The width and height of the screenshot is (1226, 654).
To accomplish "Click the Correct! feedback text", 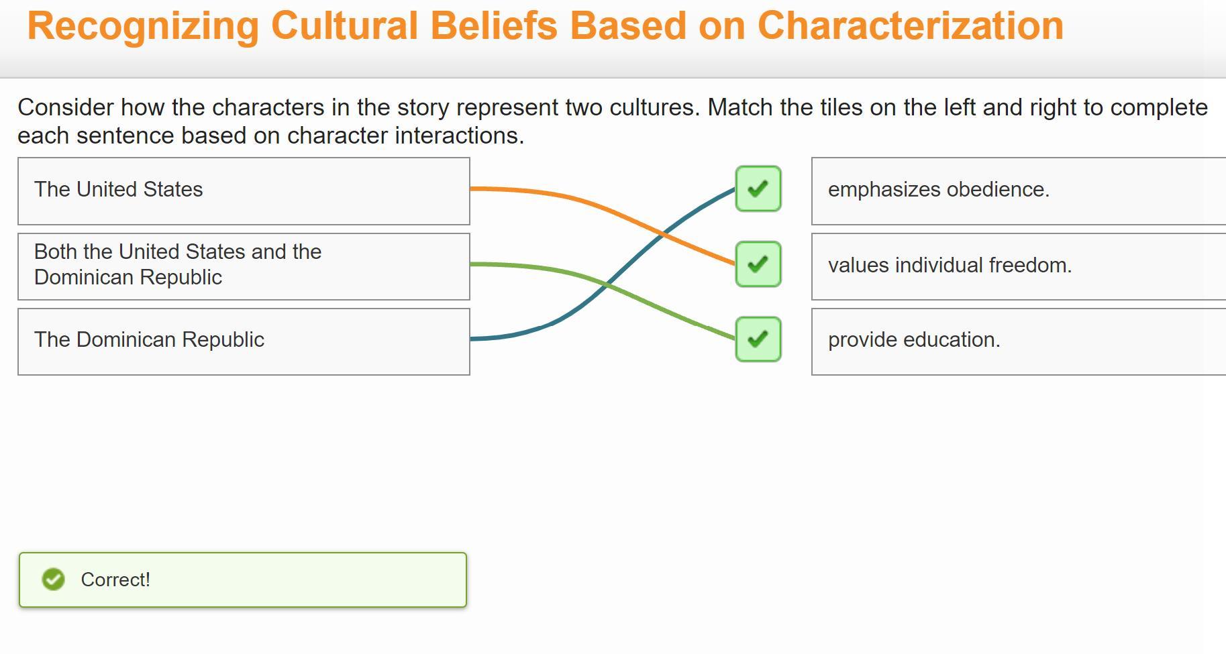I will 115,580.
